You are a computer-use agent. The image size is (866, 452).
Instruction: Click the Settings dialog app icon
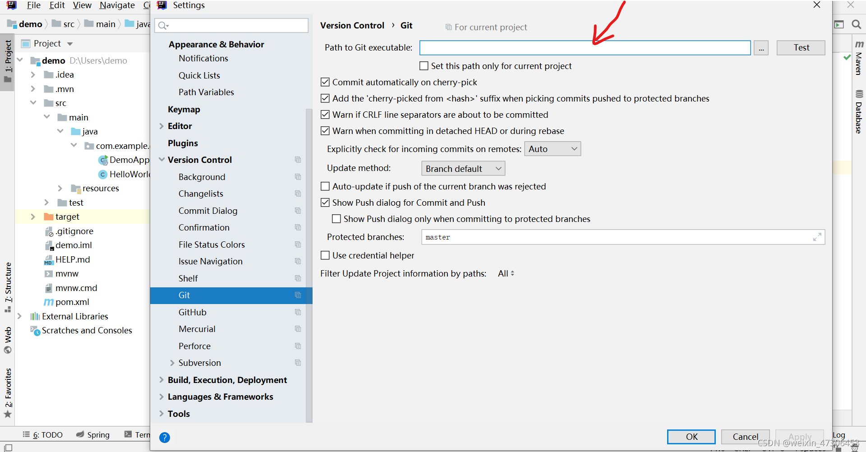pyautogui.click(x=162, y=5)
